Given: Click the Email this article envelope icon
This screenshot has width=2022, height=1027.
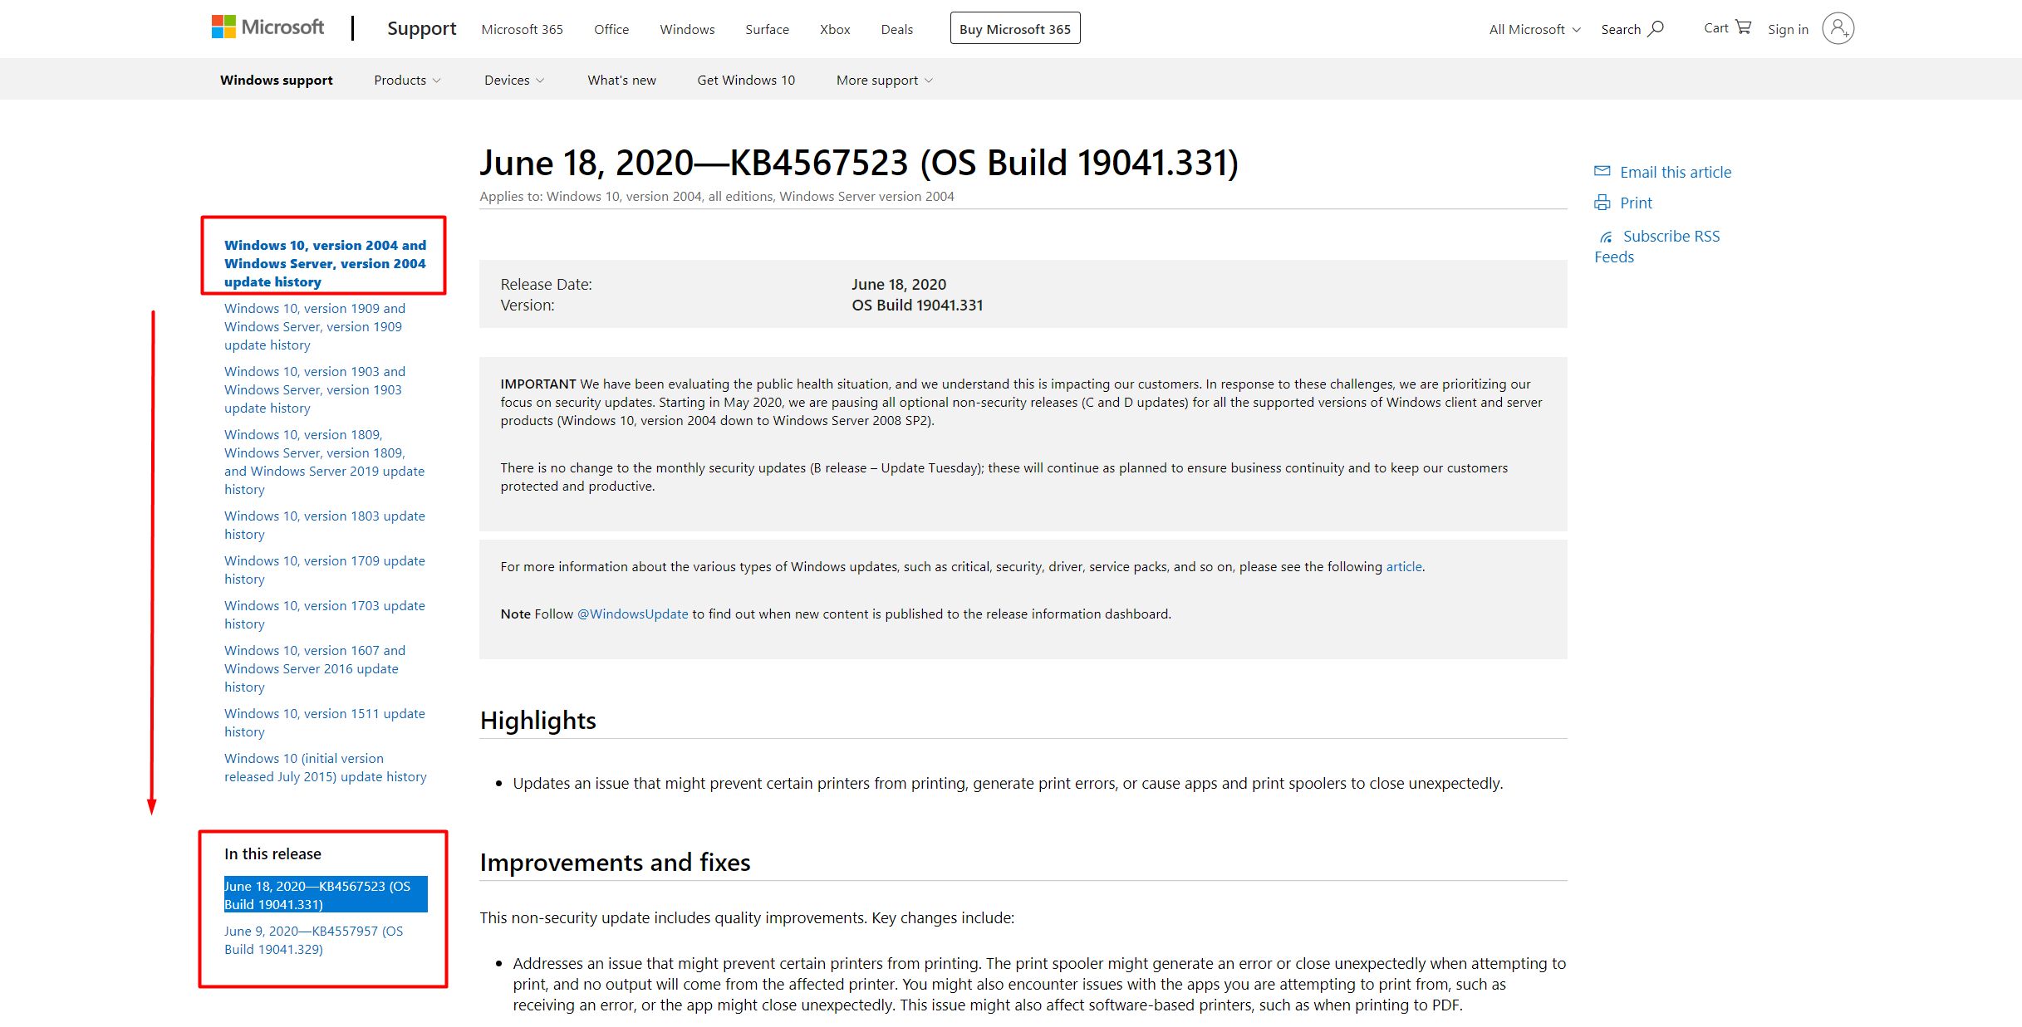Looking at the screenshot, I should tap(1602, 171).
